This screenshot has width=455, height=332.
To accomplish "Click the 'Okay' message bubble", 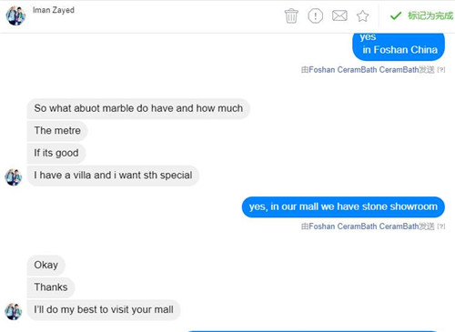I will [x=45, y=265].
